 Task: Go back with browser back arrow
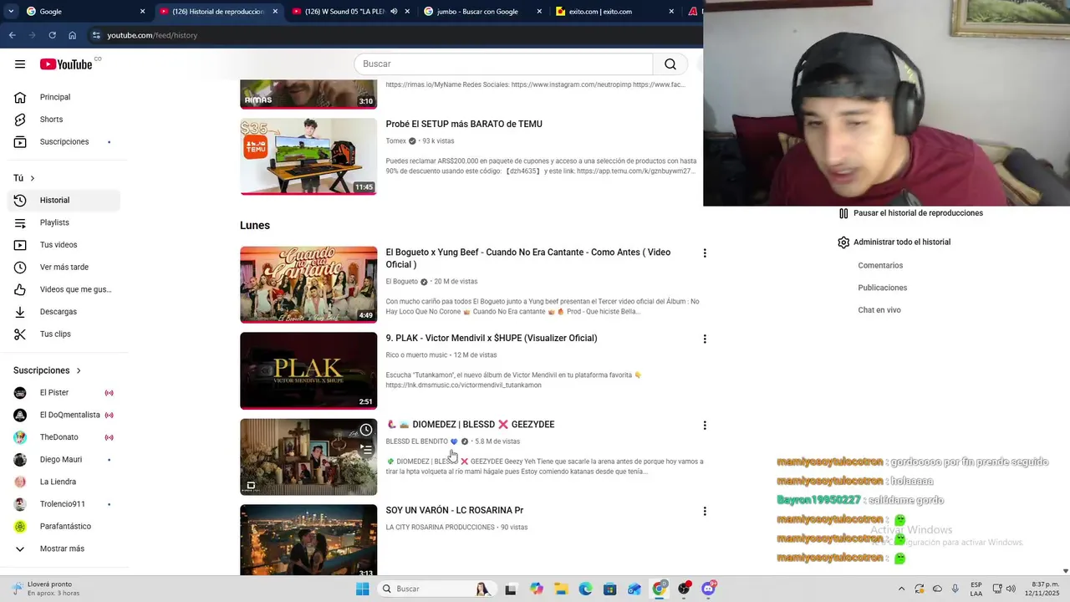click(12, 35)
